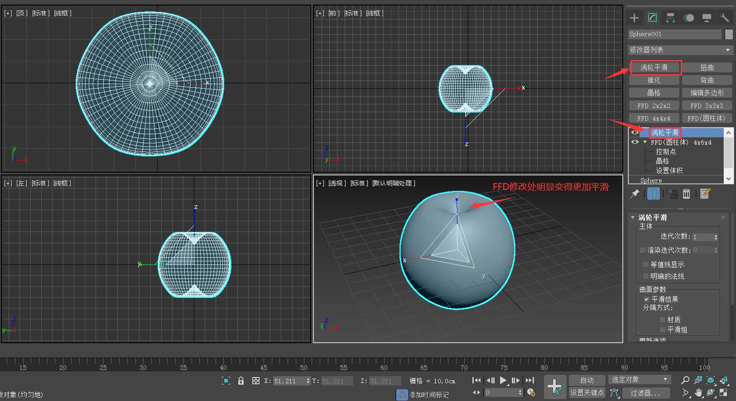This screenshot has height=401, width=736.
Task: Apply the FFD 3x3x3 modifier
Action: 707,105
